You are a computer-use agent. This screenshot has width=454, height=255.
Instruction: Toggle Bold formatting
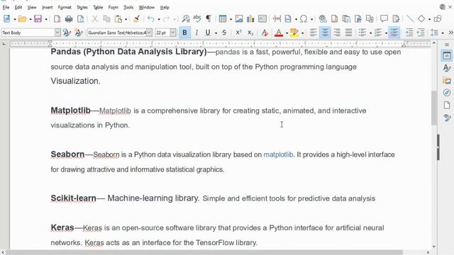point(184,33)
